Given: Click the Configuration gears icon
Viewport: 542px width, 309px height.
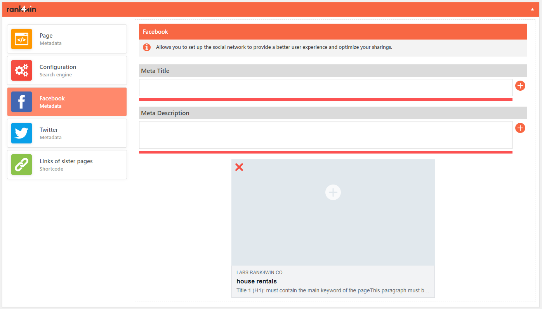Looking at the screenshot, I should coord(21,71).
